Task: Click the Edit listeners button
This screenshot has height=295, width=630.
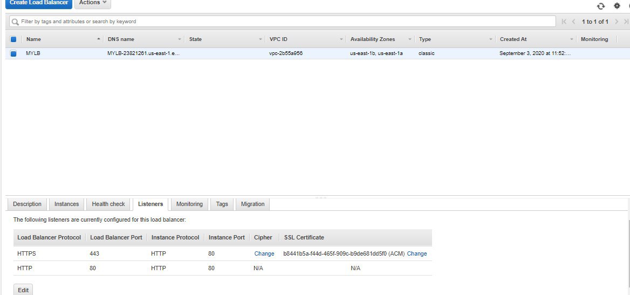Action: coord(23,290)
